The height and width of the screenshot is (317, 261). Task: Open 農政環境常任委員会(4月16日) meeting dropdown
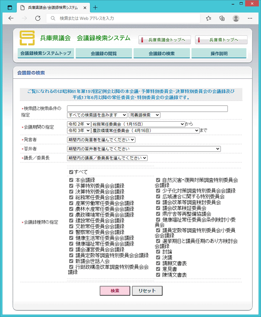click(145, 130)
